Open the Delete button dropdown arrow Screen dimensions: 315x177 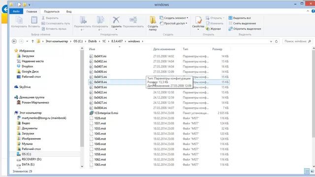116,29
